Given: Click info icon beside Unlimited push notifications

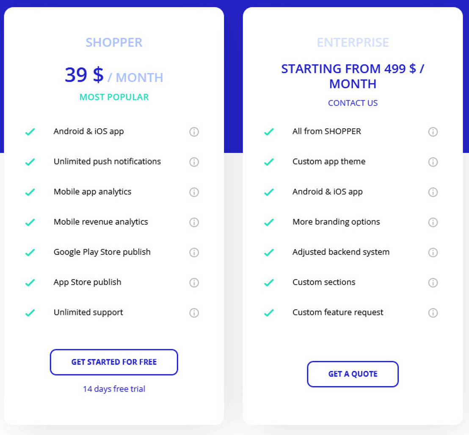Looking at the screenshot, I should tap(194, 162).
